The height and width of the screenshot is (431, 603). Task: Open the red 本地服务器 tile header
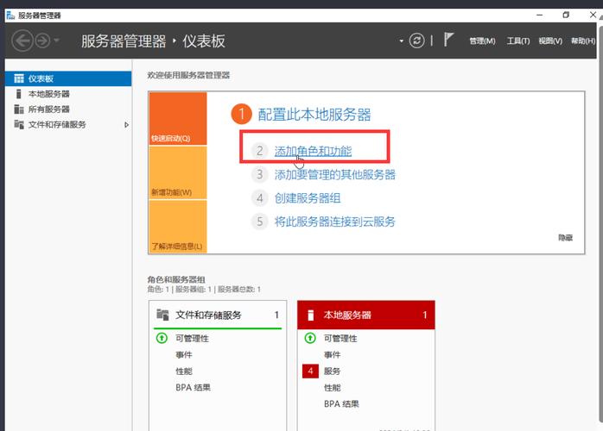coord(366,315)
